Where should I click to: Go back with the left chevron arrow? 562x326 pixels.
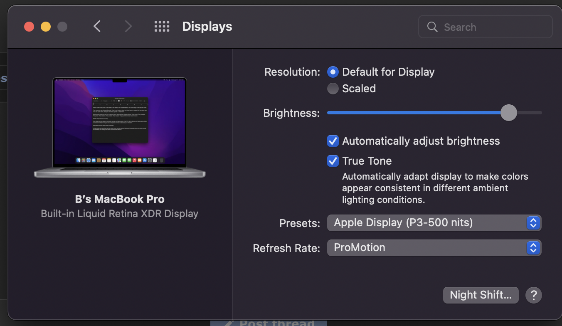point(97,27)
